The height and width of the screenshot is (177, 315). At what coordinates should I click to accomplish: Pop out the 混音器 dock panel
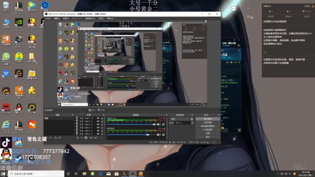point(166,115)
